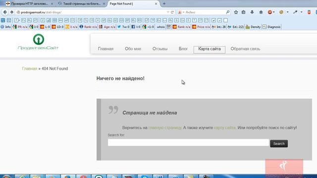
Task: Focus the Search for input field
Action: pos(188,142)
